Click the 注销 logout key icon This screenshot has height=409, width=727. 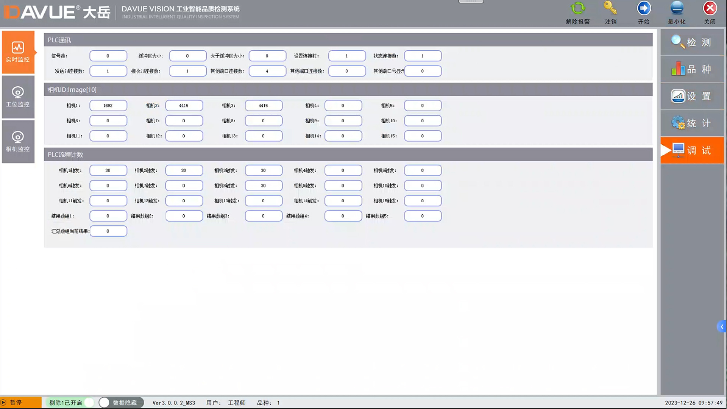pos(610,8)
